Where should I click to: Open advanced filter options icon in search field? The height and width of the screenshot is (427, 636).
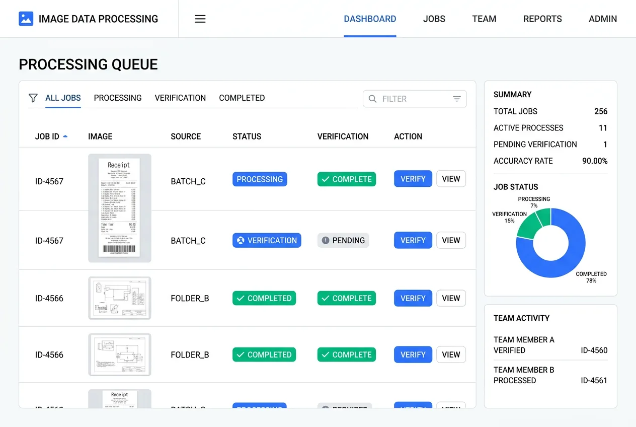pyautogui.click(x=456, y=99)
